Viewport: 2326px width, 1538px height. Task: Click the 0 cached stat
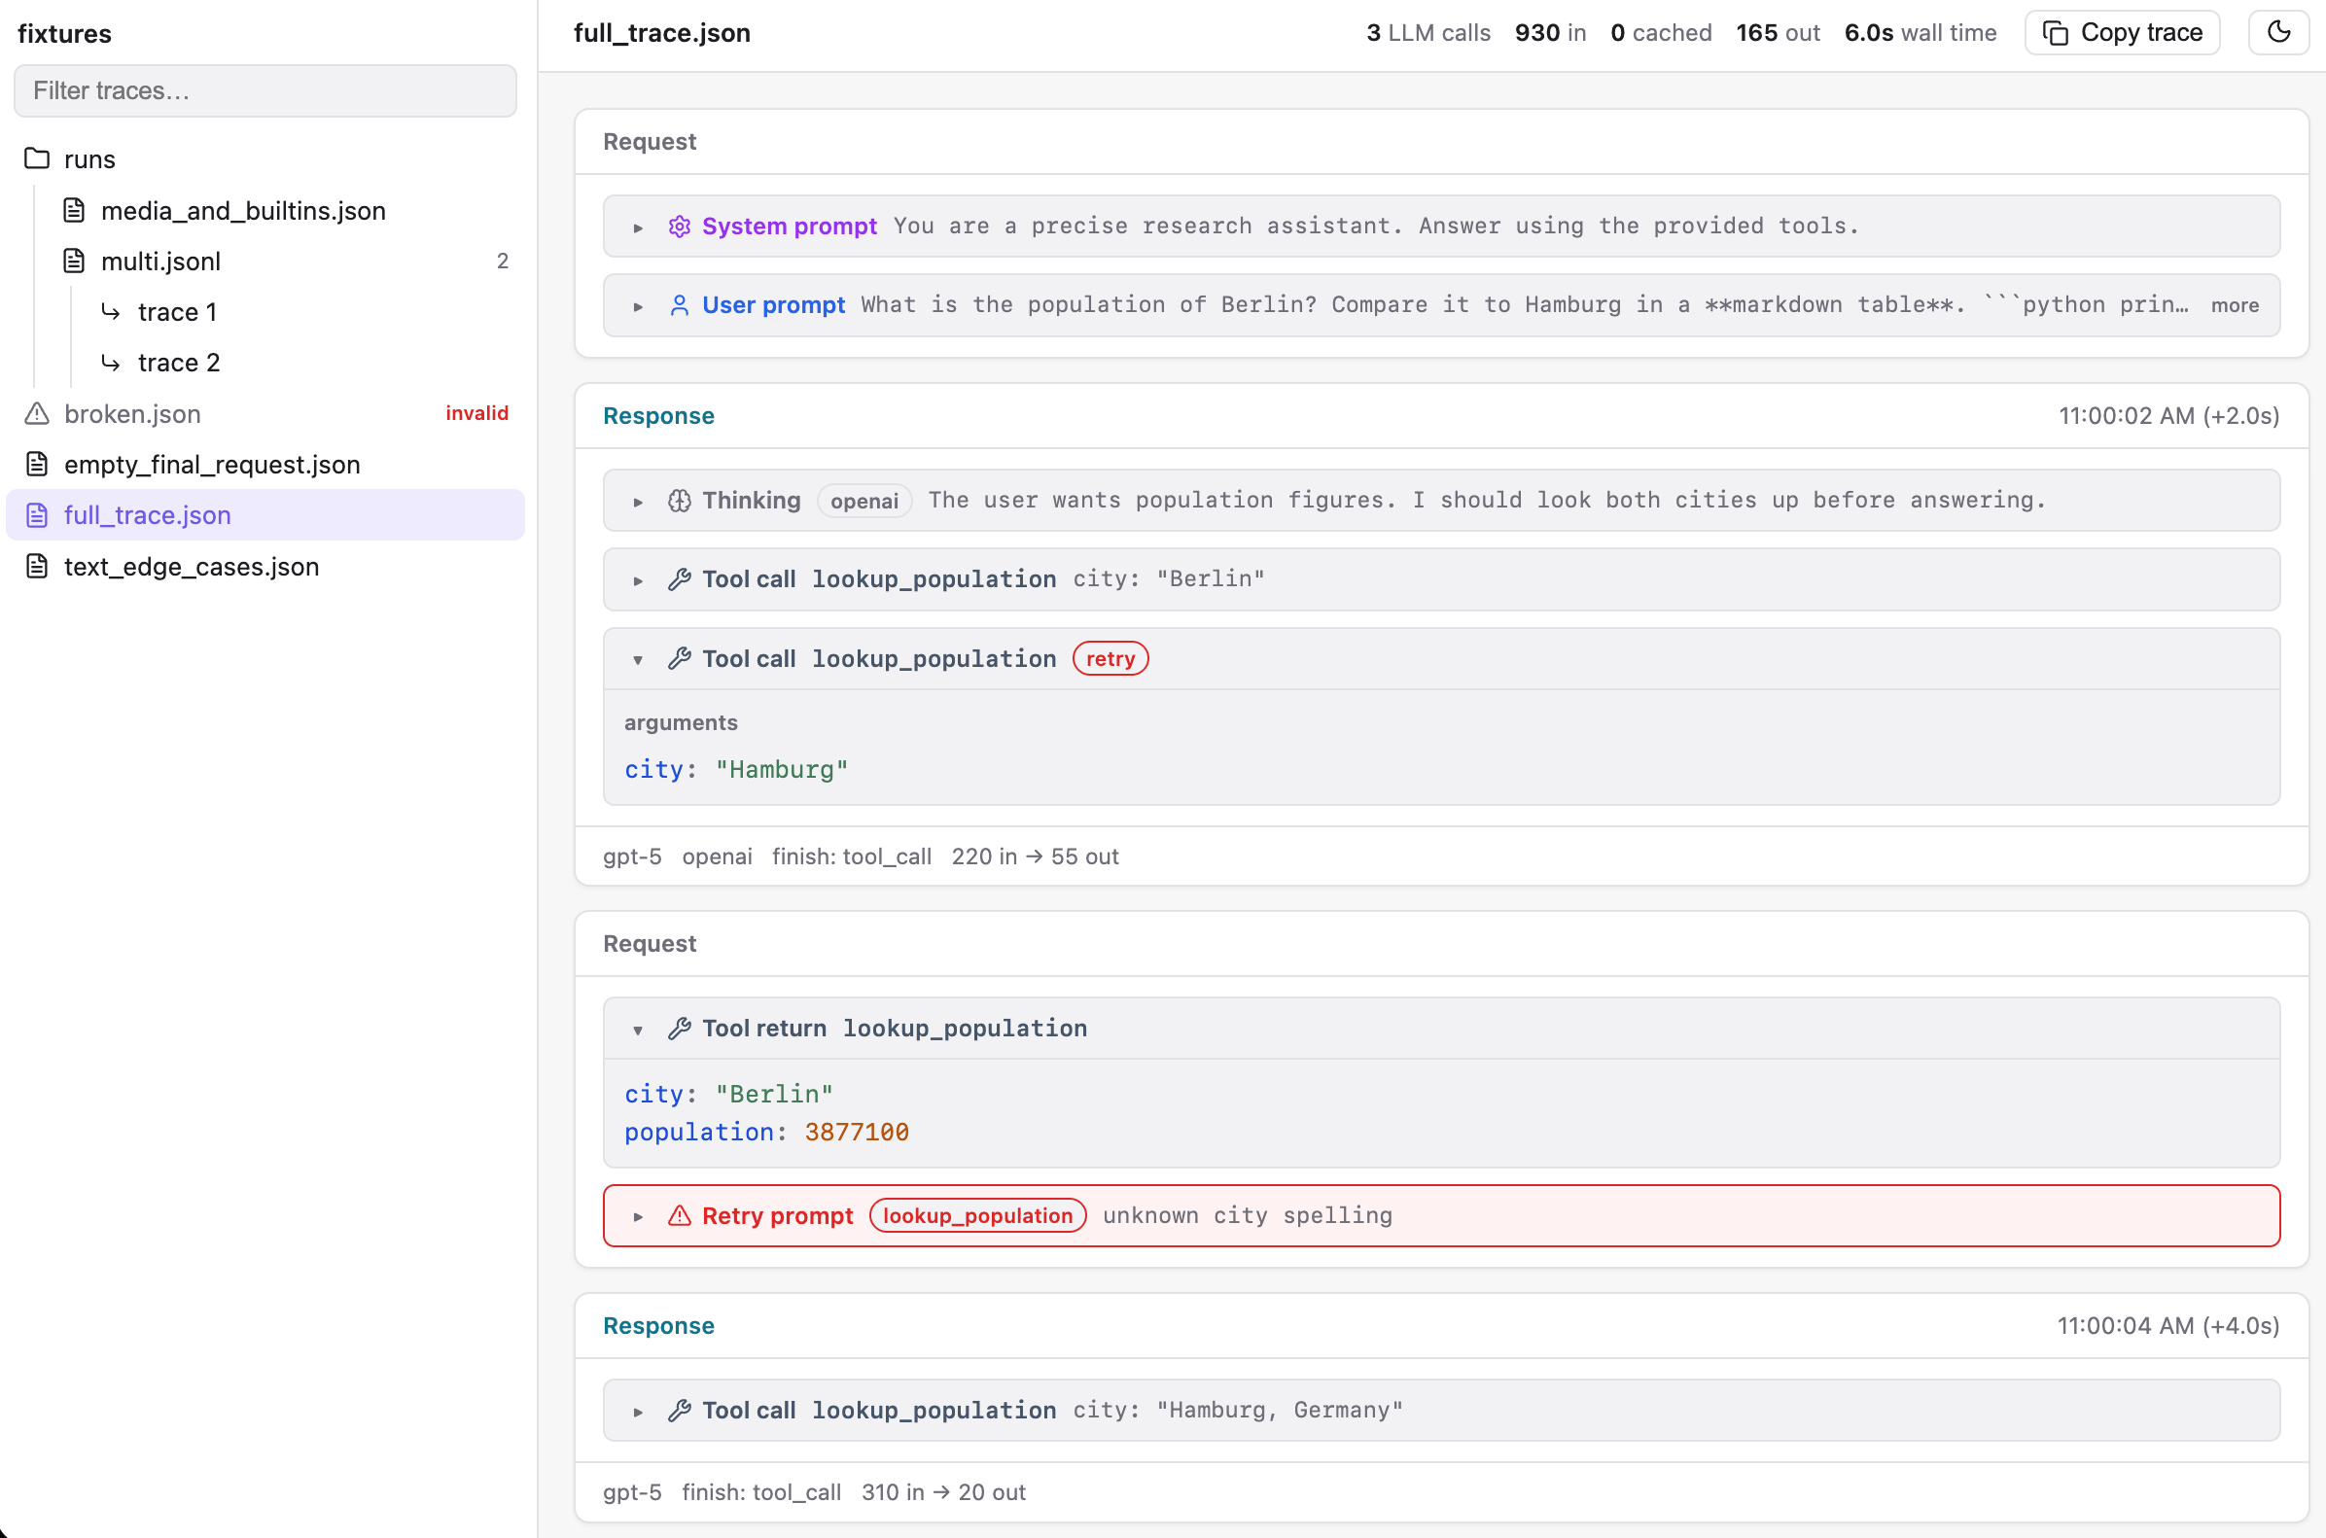(1661, 32)
